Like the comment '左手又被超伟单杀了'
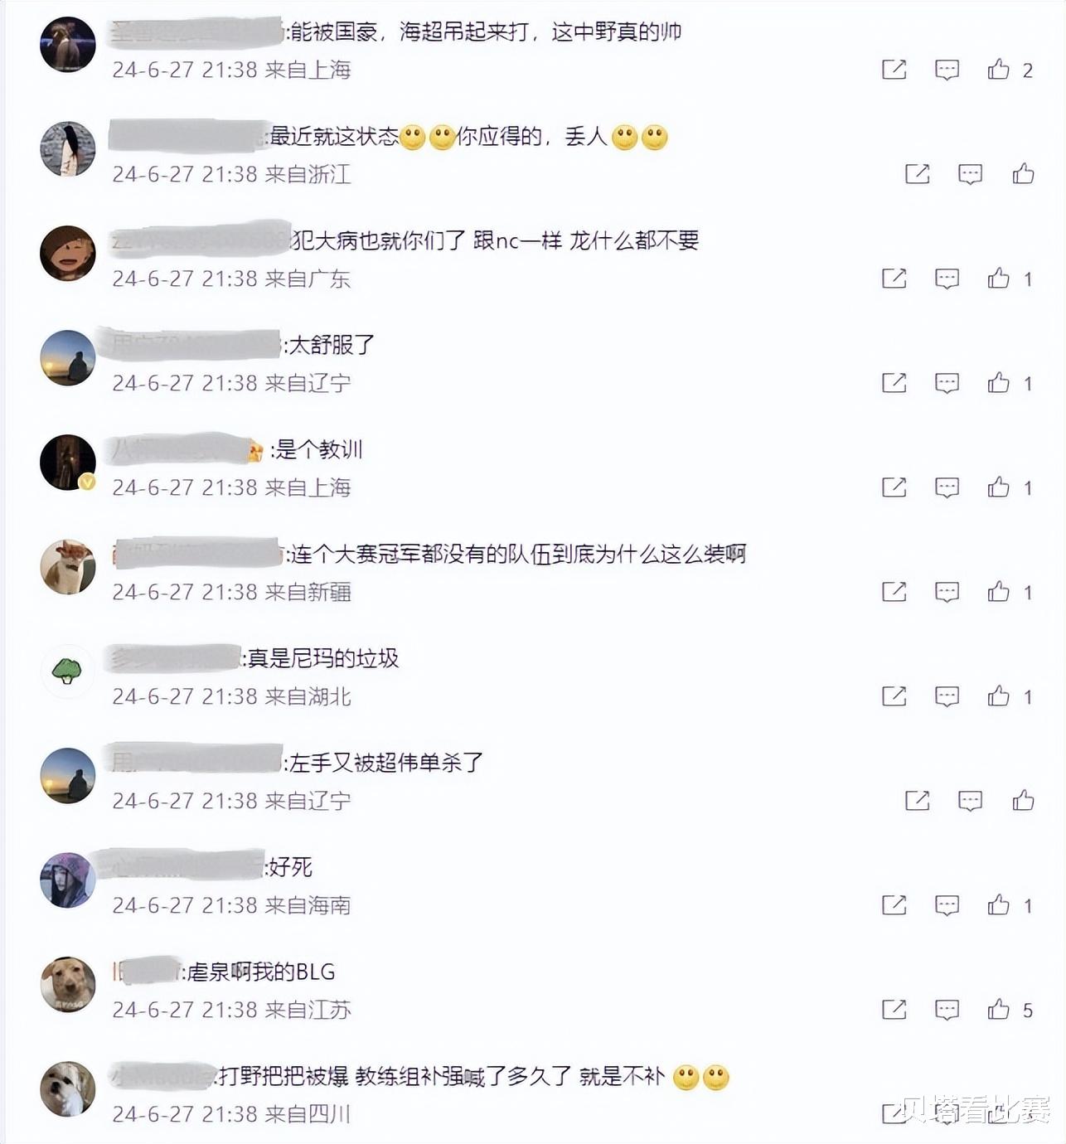The height and width of the screenshot is (1144, 1066). (x=1023, y=801)
